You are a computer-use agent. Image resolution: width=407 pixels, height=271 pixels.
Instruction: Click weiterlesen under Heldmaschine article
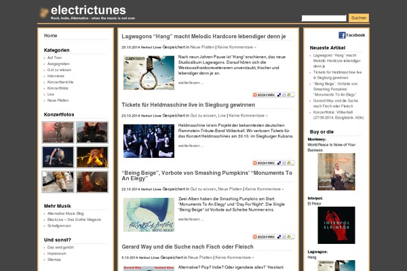tap(191, 146)
